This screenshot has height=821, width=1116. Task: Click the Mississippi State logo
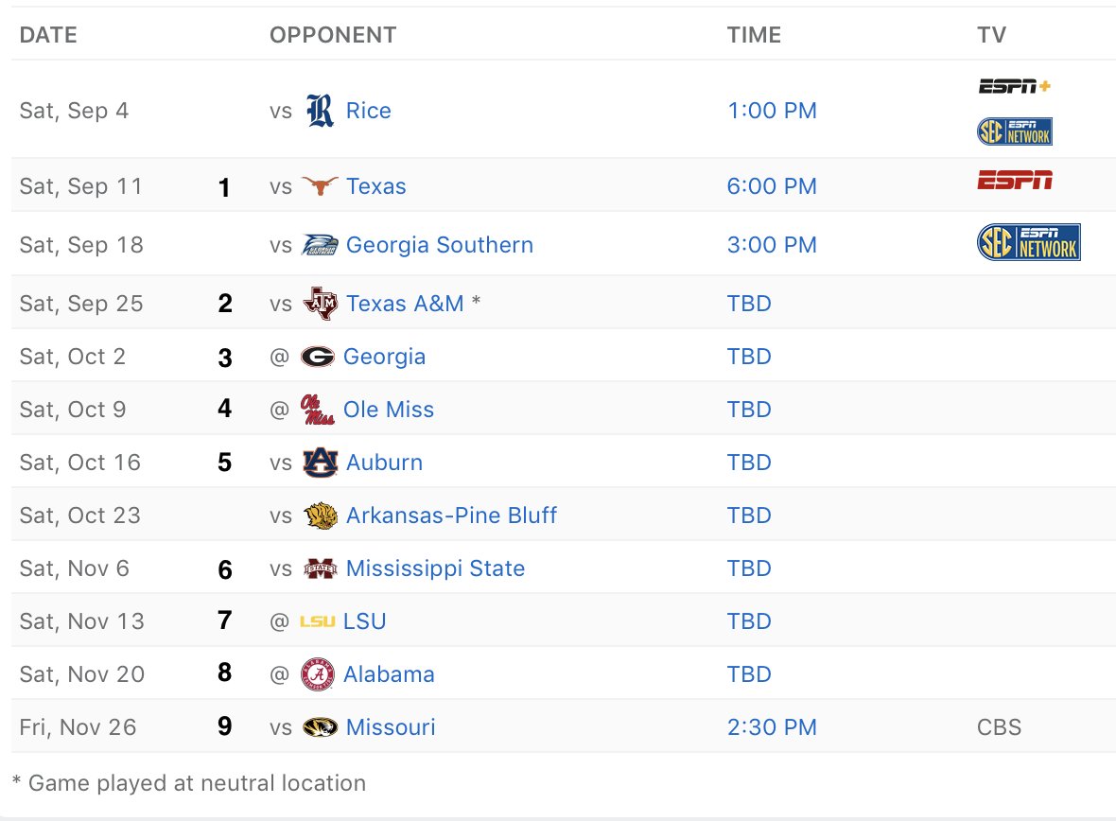[320, 568]
